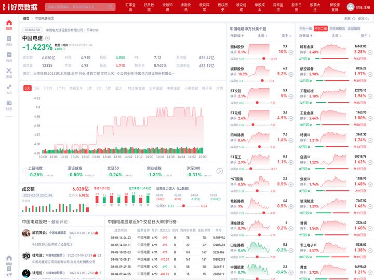Viewport: 374px width, 280px height.
Task: Switch to 申万二级 tab
Action: point(320,29)
